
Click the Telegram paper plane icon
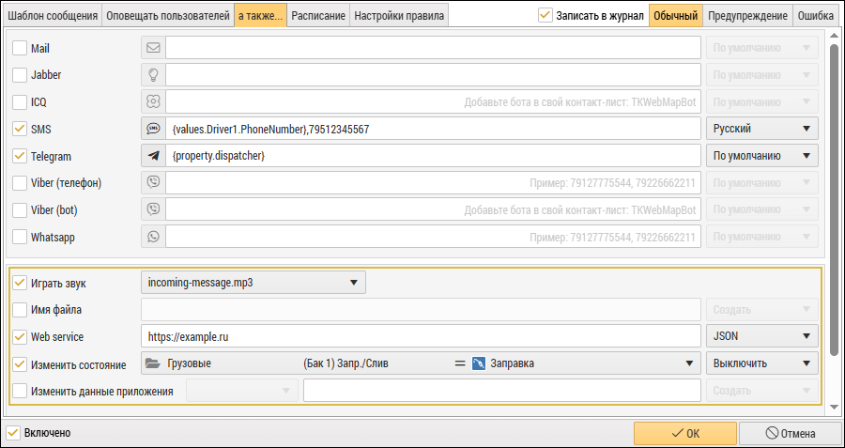click(153, 156)
